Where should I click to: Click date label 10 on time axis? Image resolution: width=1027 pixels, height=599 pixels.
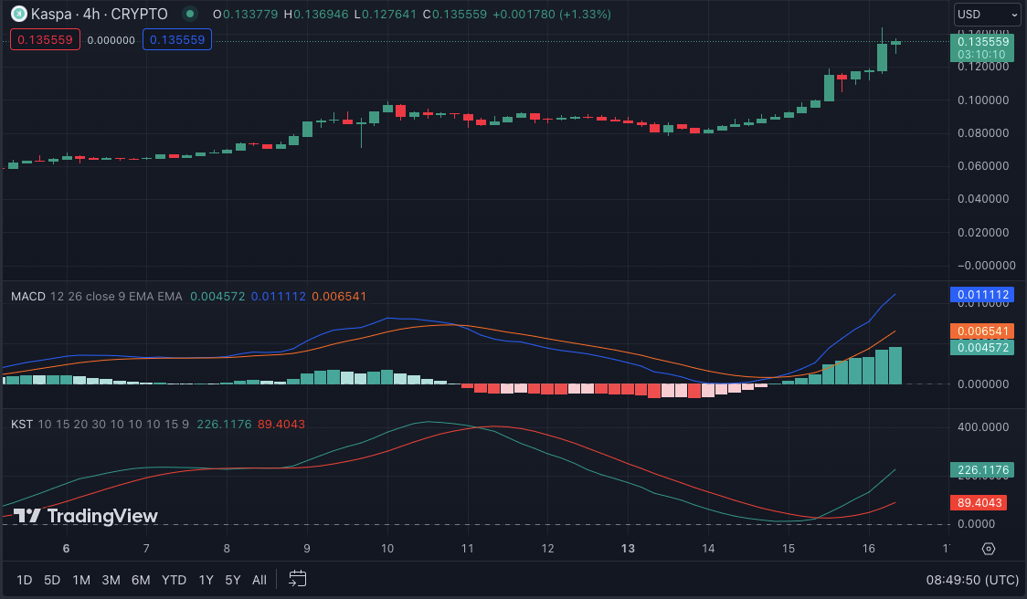(x=387, y=549)
